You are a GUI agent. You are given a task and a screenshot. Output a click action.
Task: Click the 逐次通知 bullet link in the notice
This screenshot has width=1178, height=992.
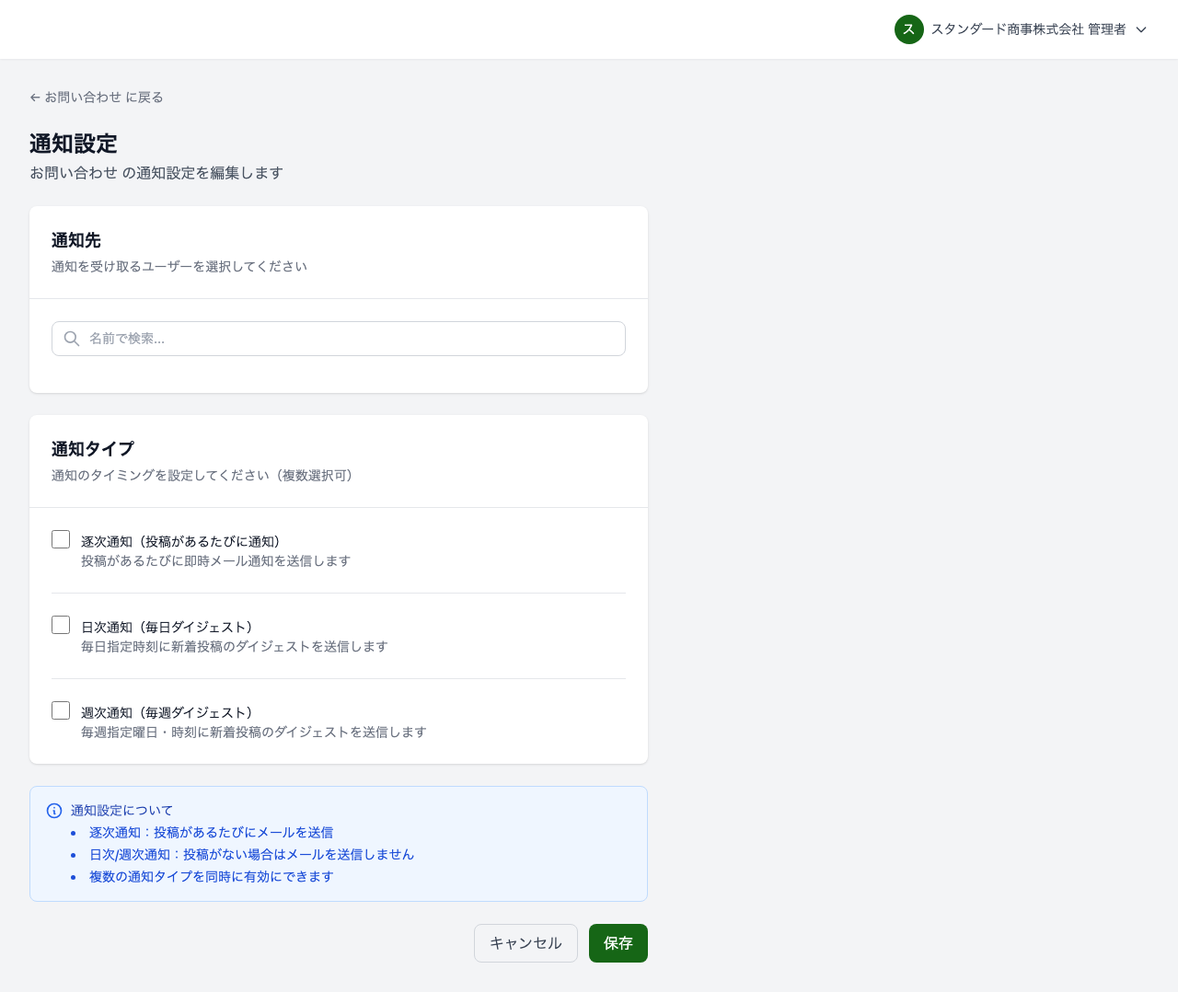click(211, 833)
